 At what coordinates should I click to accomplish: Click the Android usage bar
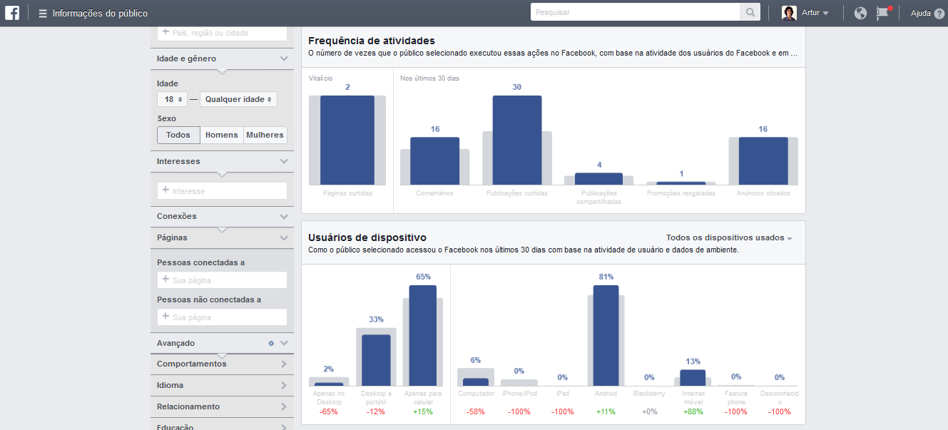(x=606, y=335)
